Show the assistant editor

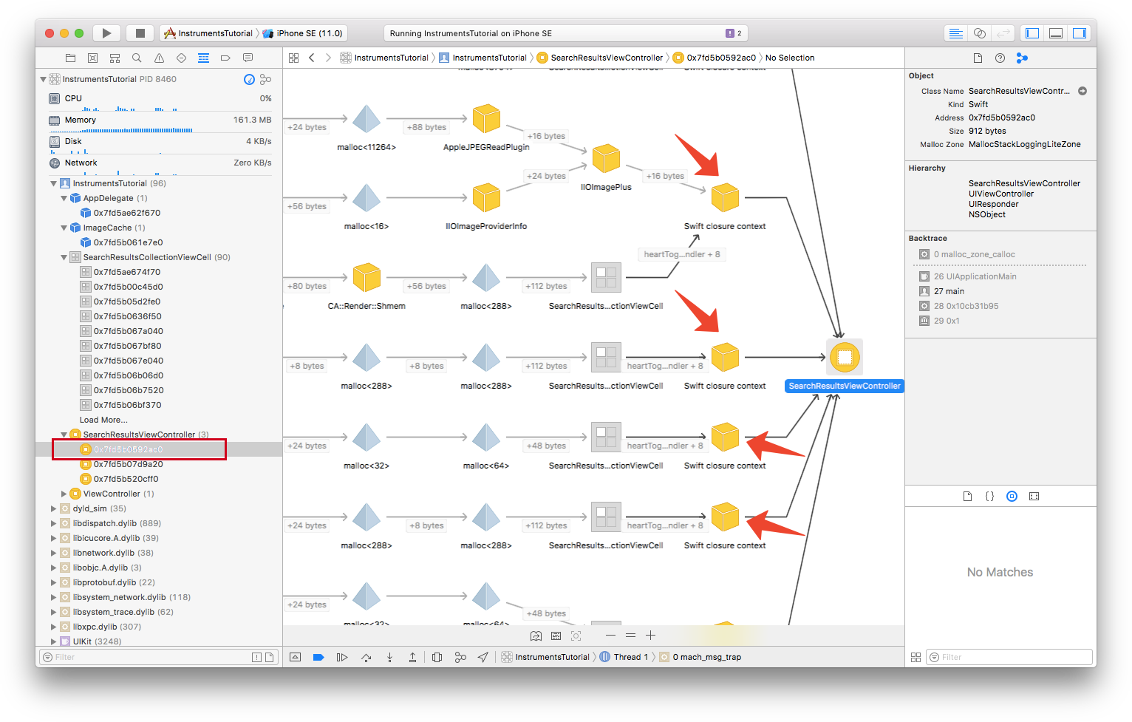[979, 33]
